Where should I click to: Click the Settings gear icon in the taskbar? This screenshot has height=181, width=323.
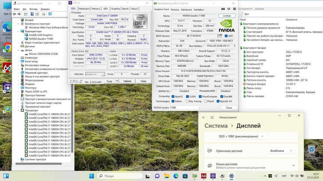click(231, 176)
